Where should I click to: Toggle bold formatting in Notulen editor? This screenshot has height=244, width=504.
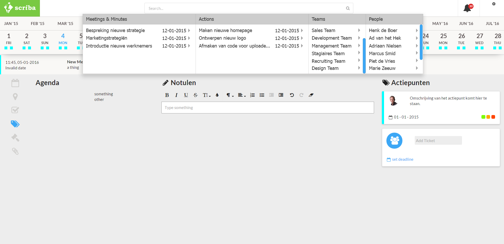167,95
